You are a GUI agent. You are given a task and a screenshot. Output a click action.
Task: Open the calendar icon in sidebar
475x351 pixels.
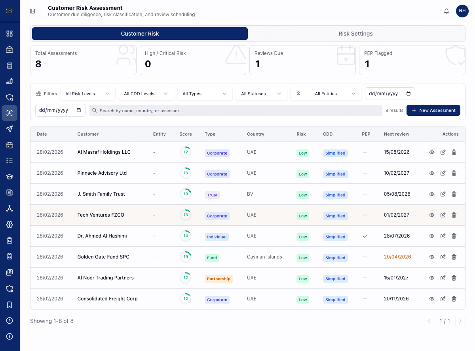tap(9, 145)
